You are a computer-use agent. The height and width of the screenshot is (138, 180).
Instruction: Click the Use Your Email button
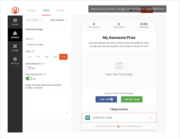click(x=132, y=99)
